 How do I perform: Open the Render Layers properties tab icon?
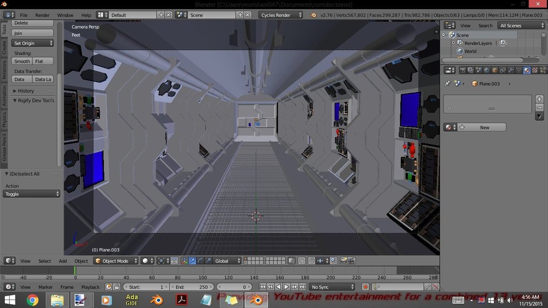(470, 70)
